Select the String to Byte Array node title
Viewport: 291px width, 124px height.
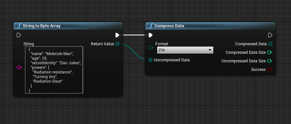pos(42,26)
